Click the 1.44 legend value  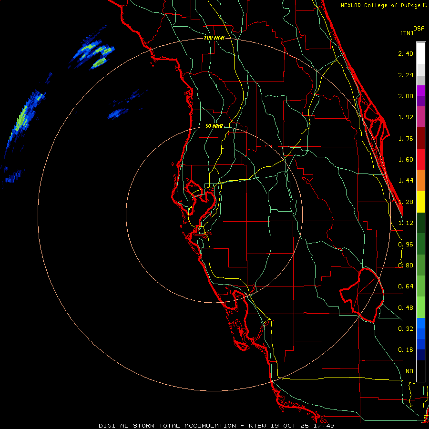(406, 181)
